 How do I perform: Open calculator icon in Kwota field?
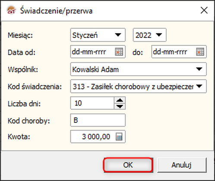[119, 137]
